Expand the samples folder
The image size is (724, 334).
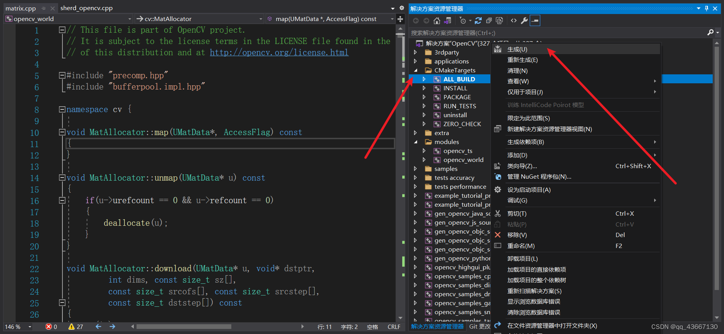(x=415, y=169)
